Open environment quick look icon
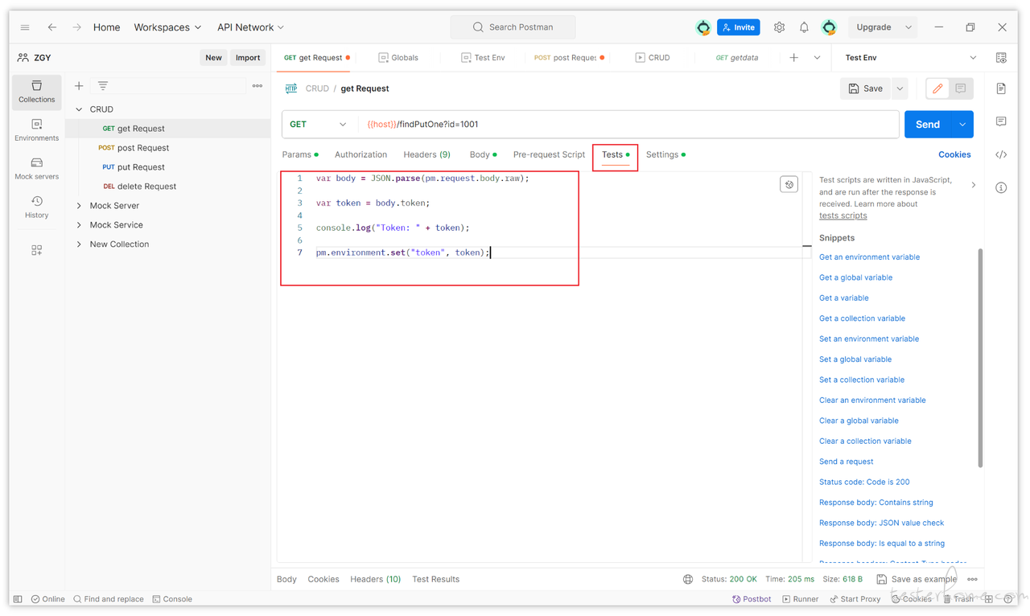This screenshot has width=1030, height=616. click(1001, 58)
